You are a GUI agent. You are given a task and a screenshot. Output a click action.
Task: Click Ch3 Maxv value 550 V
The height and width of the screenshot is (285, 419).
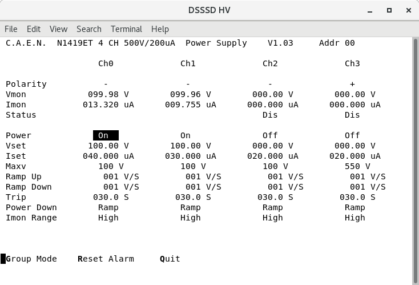[357, 166]
